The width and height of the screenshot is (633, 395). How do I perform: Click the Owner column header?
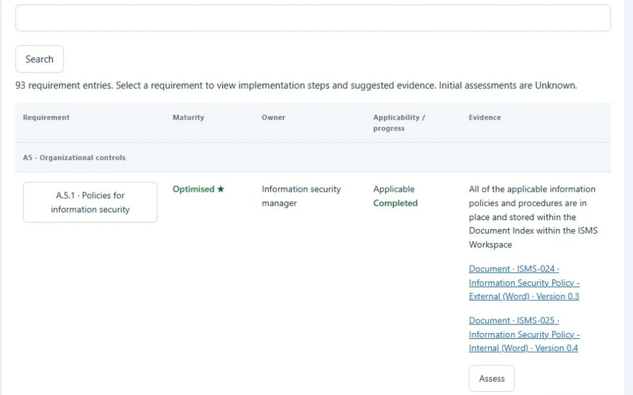tap(273, 118)
